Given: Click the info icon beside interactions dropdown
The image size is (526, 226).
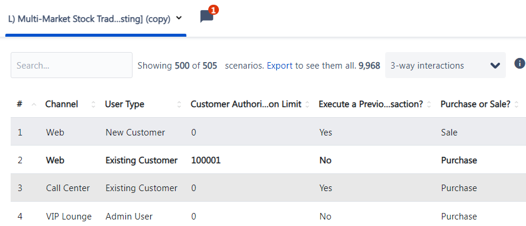Looking at the screenshot, I should (x=519, y=63).
